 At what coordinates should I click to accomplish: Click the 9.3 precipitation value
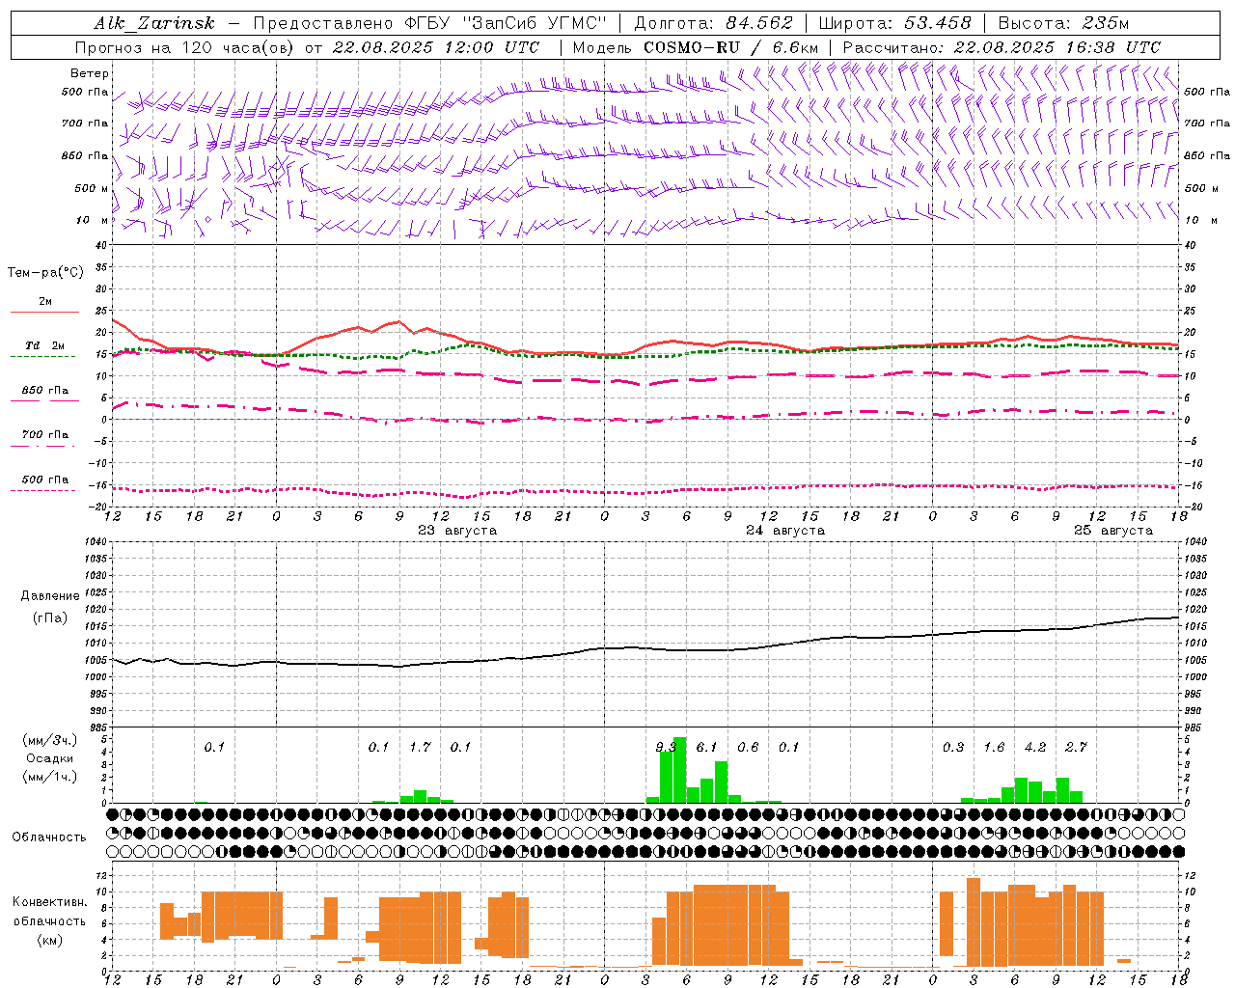click(666, 748)
